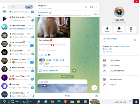This screenshot has width=139, height=104.
Task: Click the video camera icon in info panel
Action: pos(104,66)
